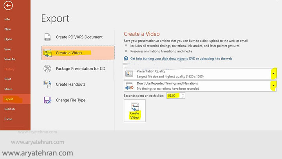Expand the Presentation Quality dropdown arrow

point(273,74)
